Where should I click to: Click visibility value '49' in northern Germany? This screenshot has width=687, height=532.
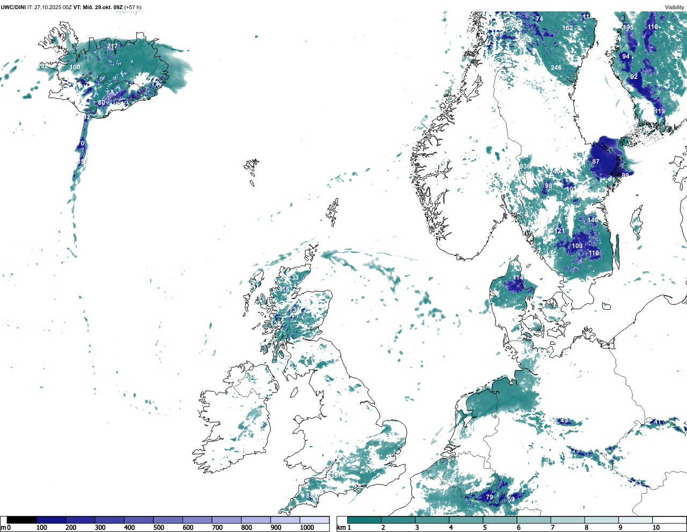564,421
